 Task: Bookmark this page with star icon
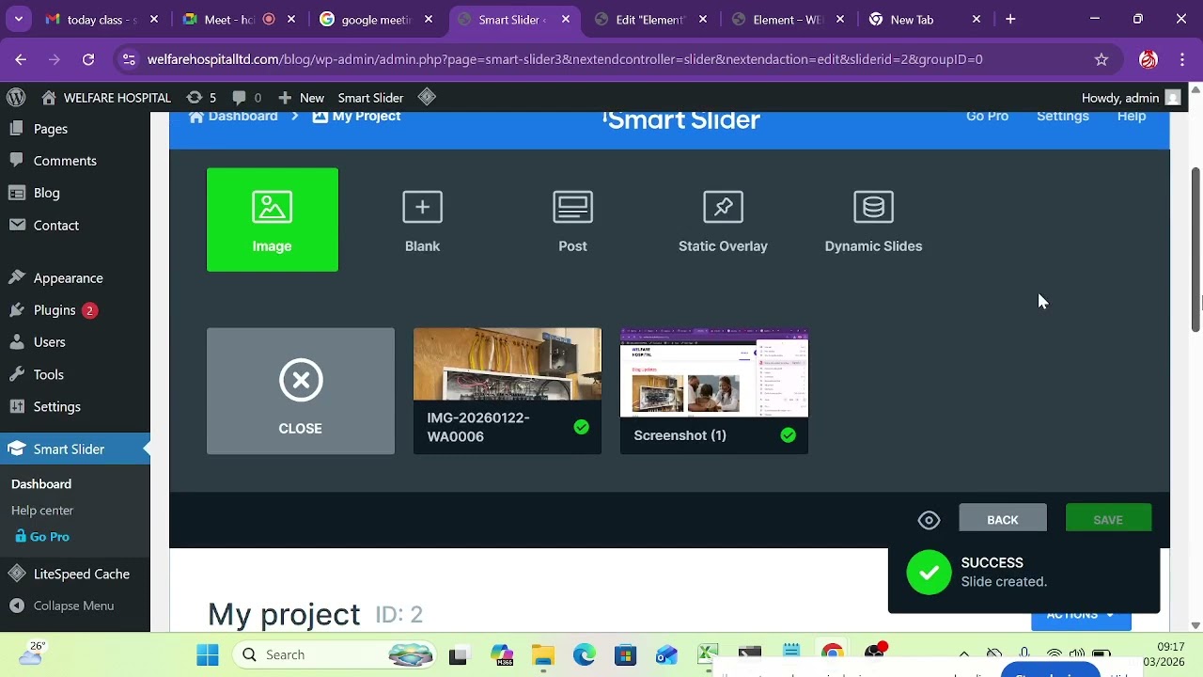pyautogui.click(x=1101, y=59)
